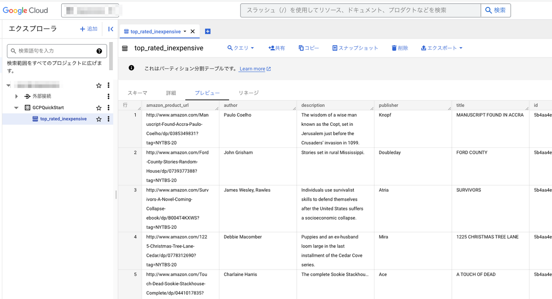
Task: Select 外部接続 in the tree
Action: [42, 96]
